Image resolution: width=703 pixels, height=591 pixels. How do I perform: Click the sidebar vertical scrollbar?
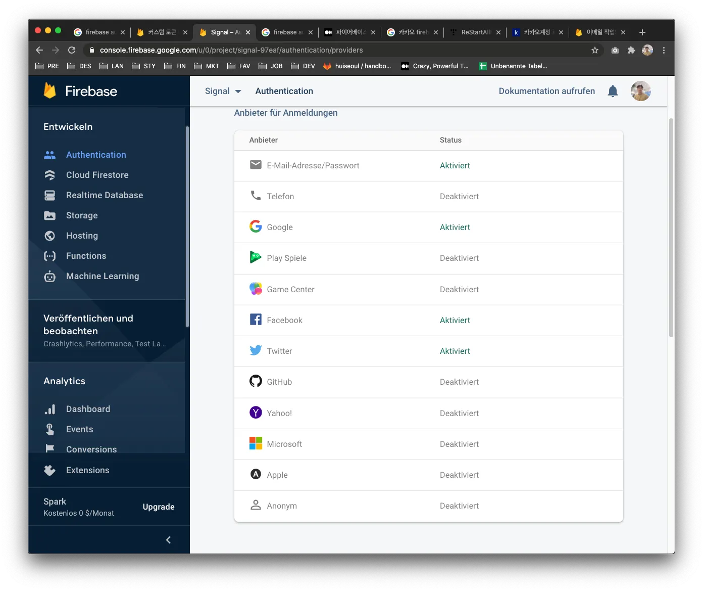coord(187,226)
